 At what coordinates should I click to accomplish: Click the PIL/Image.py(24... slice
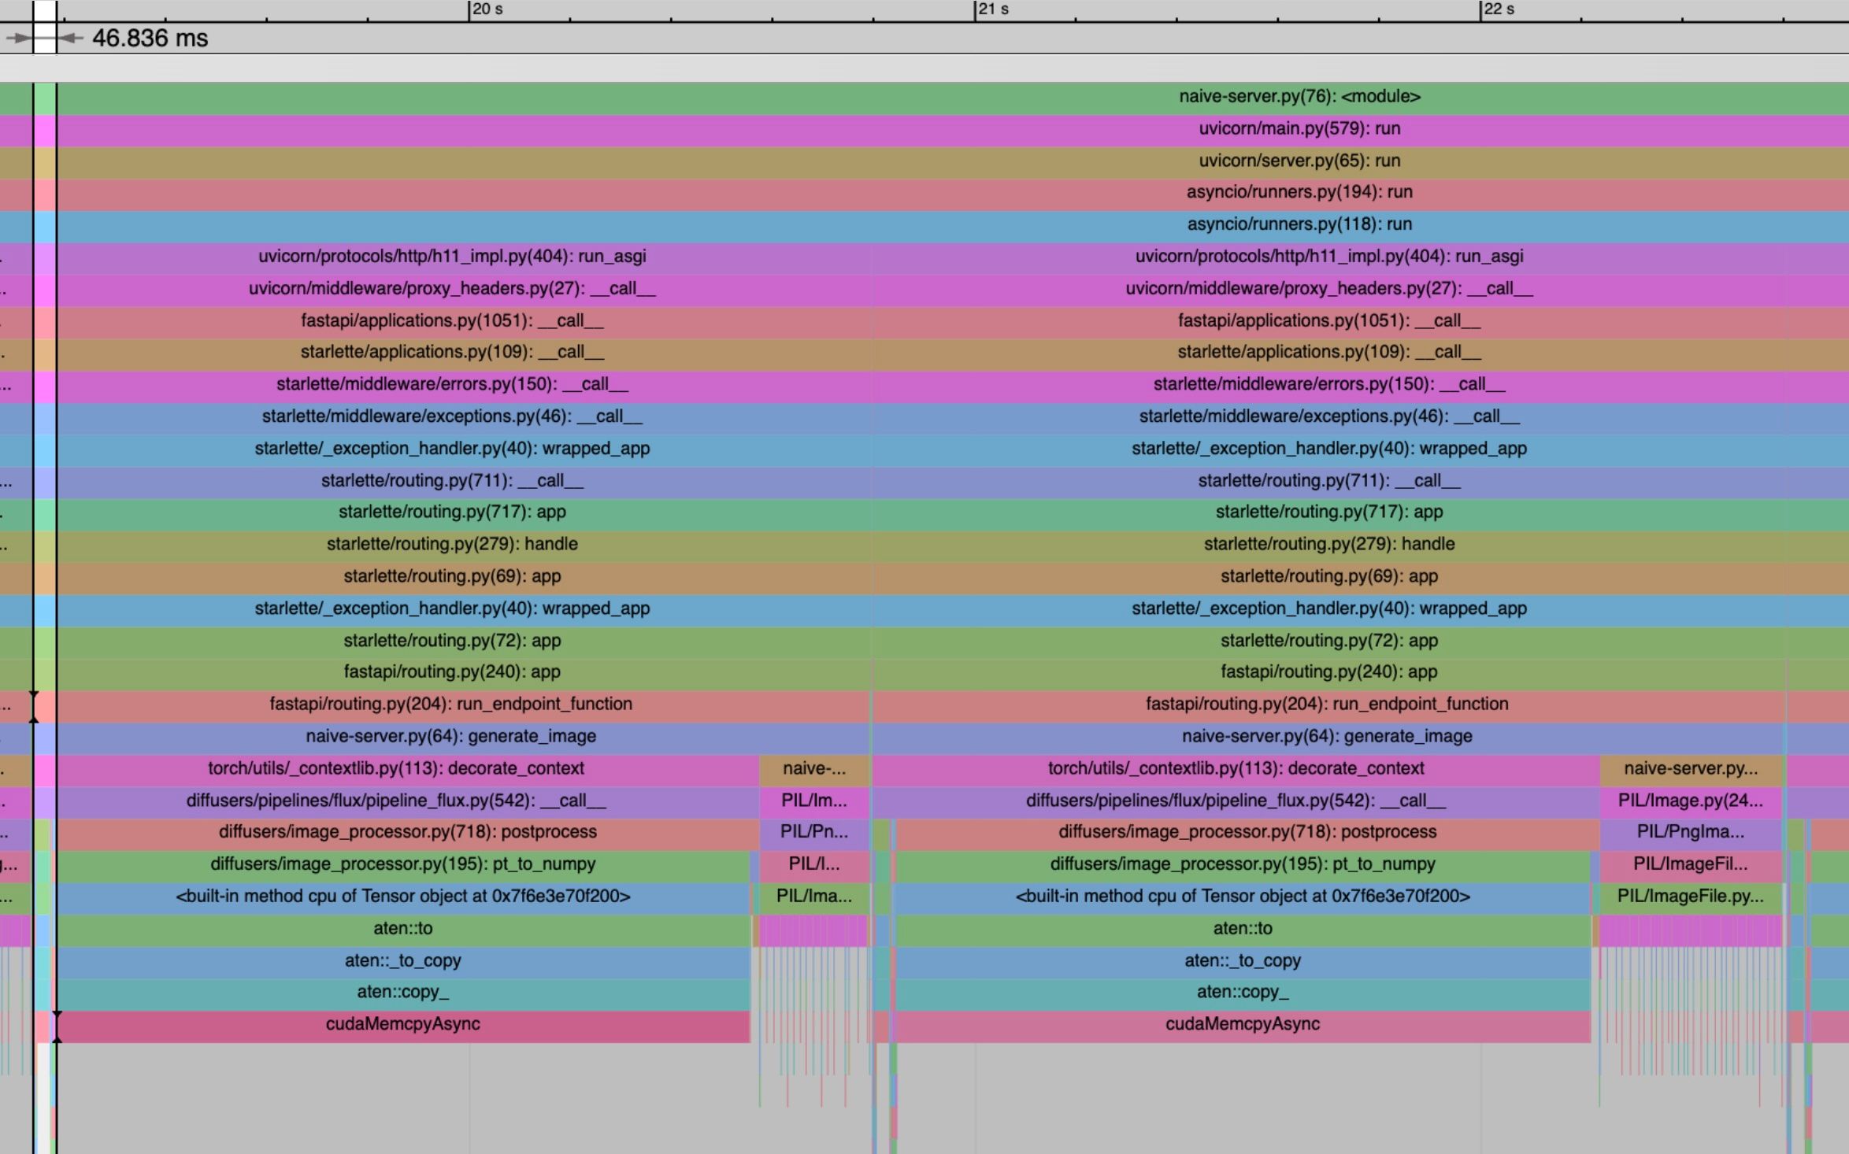click(x=1691, y=801)
